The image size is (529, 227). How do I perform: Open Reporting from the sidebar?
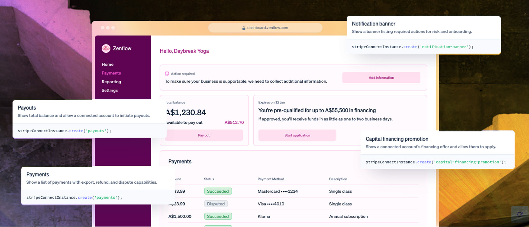click(111, 82)
